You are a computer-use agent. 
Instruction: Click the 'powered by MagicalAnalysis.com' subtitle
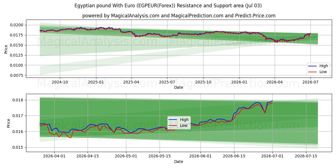click(179, 16)
